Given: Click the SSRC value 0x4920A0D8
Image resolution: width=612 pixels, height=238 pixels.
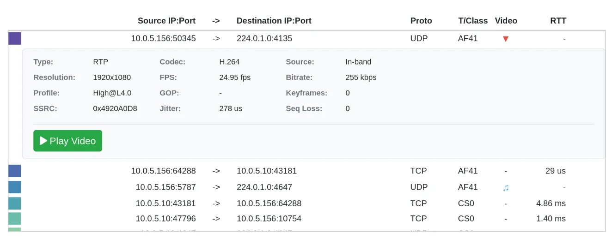Looking at the screenshot, I should [115, 109].
